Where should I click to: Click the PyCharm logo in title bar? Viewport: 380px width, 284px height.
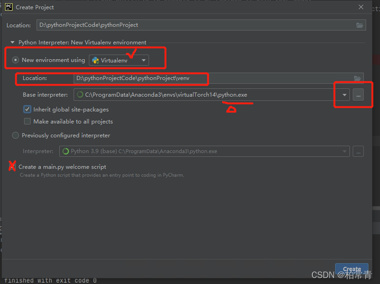(x=9, y=7)
